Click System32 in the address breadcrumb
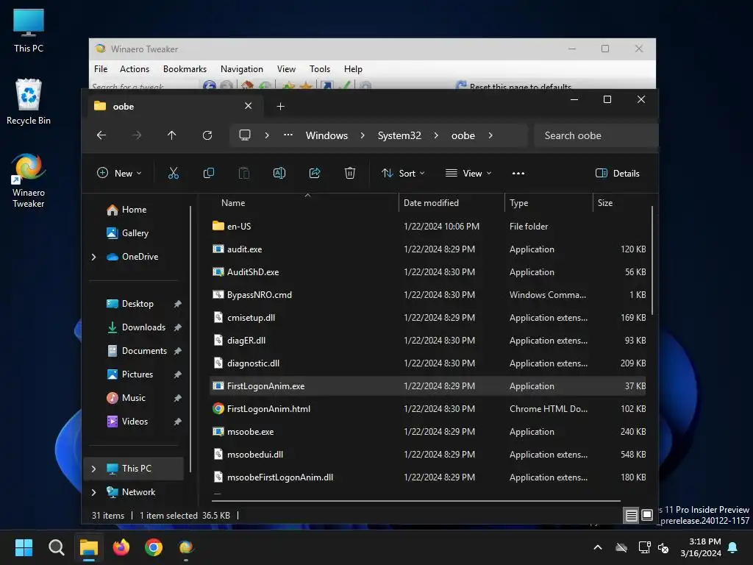Screen dimensions: 753x565 pos(399,135)
